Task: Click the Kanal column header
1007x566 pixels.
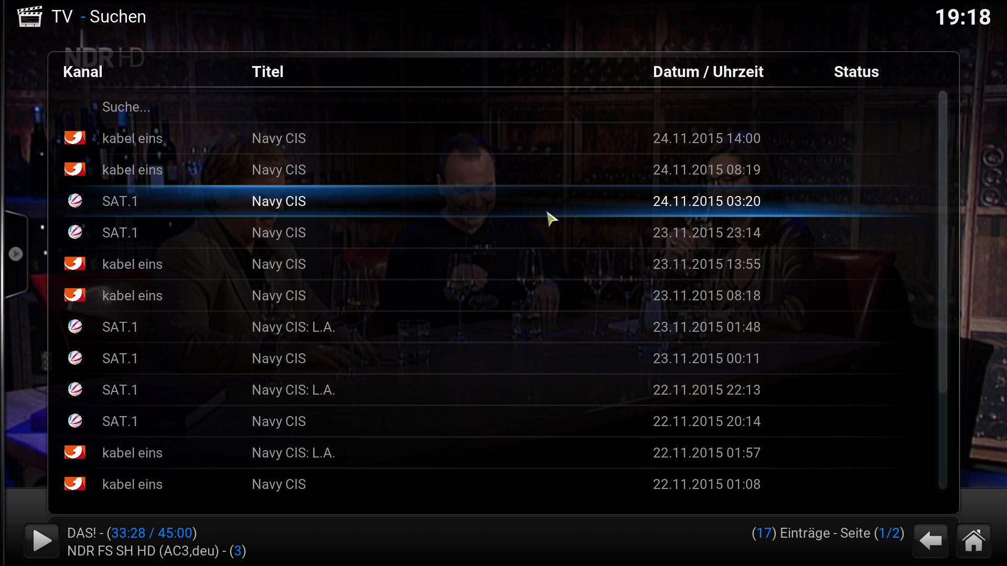Action: 83,72
